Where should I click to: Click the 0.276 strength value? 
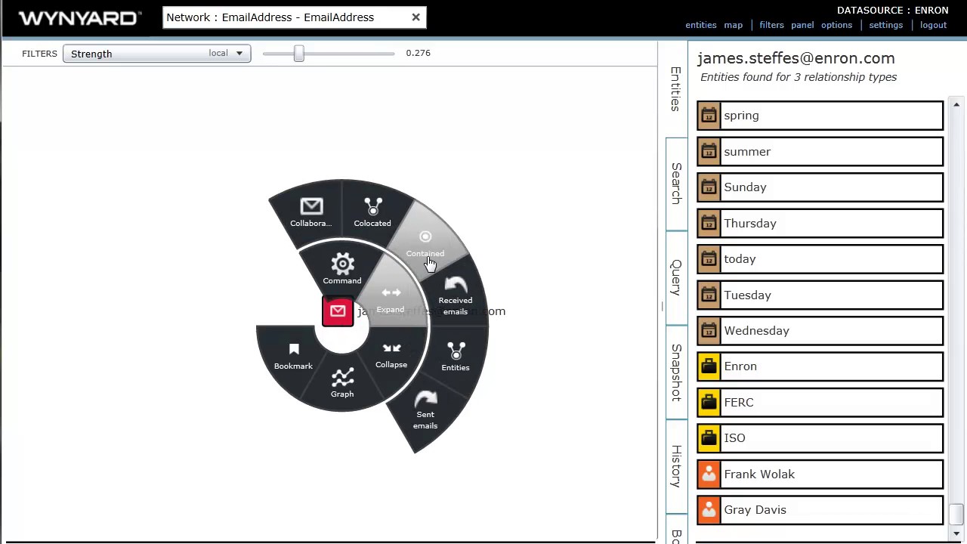click(x=418, y=53)
